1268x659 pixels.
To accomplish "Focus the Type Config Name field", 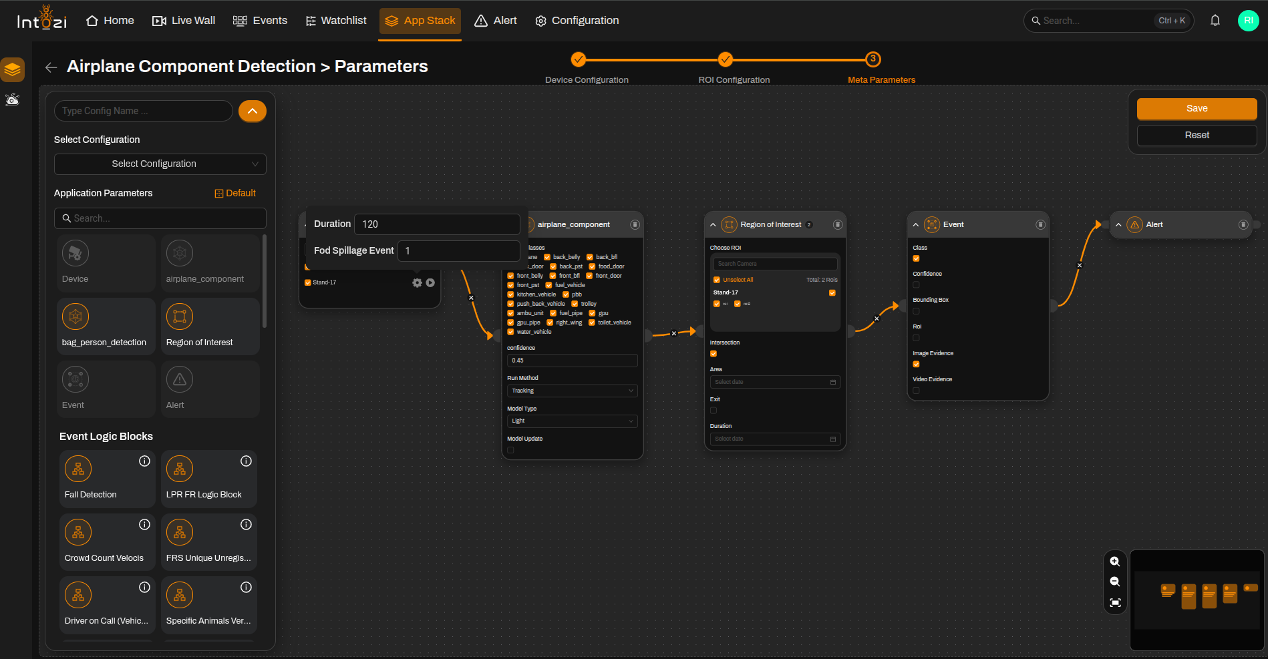I will (144, 111).
